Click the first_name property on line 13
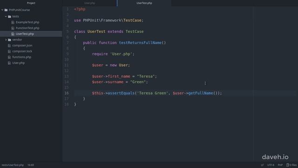The image size is (298, 168). (x=119, y=76)
